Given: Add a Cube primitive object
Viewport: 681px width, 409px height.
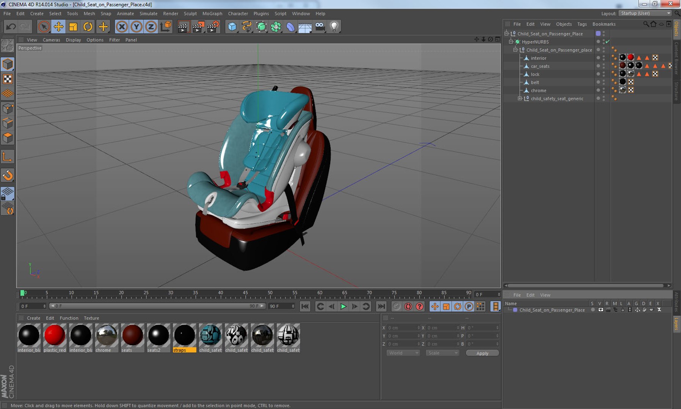Looking at the screenshot, I should (x=232, y=27).
